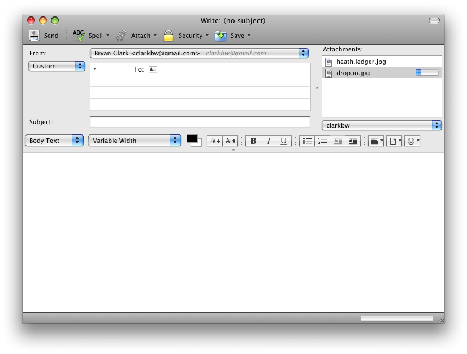
Task: Click the Subject input field
Action: coord(200,122)
